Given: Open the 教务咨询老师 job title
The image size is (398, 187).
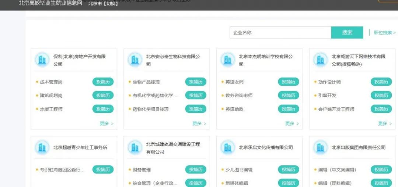Looking at the screenshot, I should coord(239,96).
